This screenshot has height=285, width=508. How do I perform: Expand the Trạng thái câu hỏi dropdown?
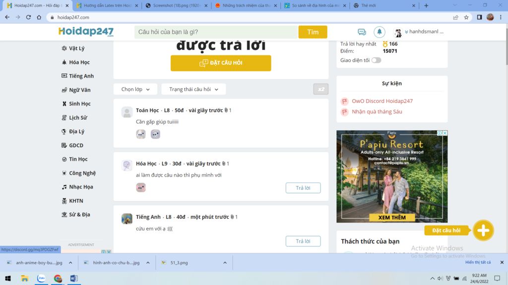[194, 89]
